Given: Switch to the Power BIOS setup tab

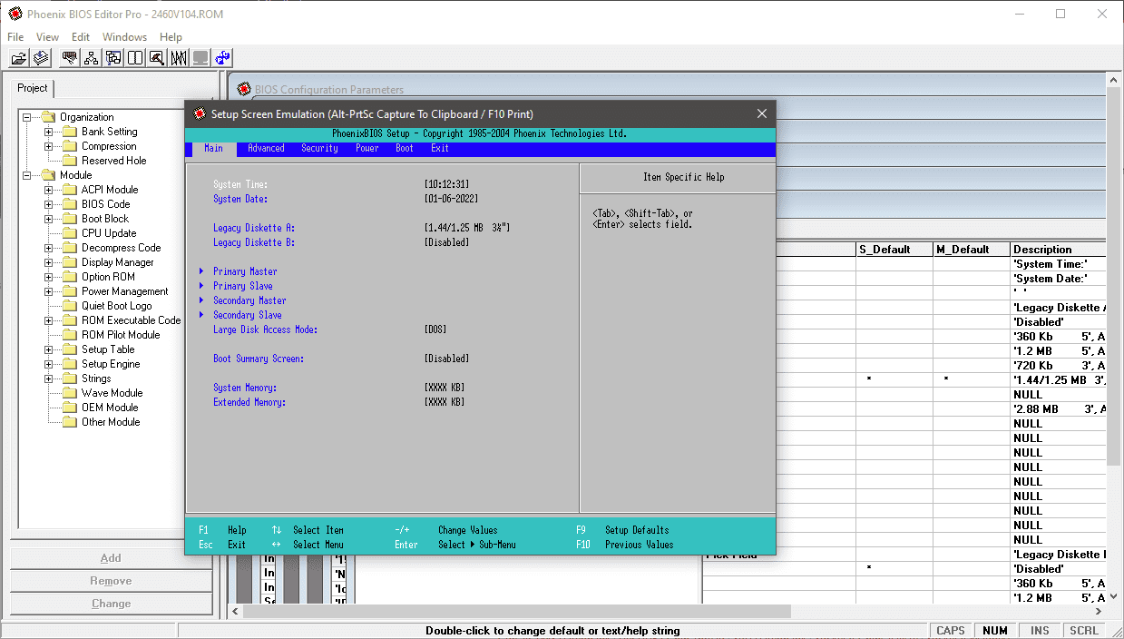Looking at the screenshot, I should (367, 149).
